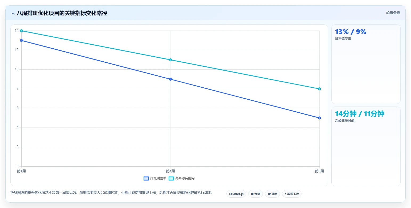Screen dimensions: 411x208
Task: Click the description text below the chart
Action: click(x=112, y=193)
